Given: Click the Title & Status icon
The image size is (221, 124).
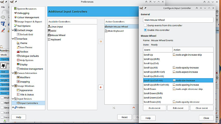Looking at the screenshot, I should click(x=18, y=94).
